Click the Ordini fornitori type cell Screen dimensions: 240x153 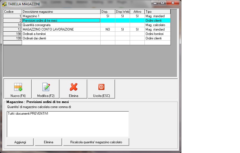[157, 34]
